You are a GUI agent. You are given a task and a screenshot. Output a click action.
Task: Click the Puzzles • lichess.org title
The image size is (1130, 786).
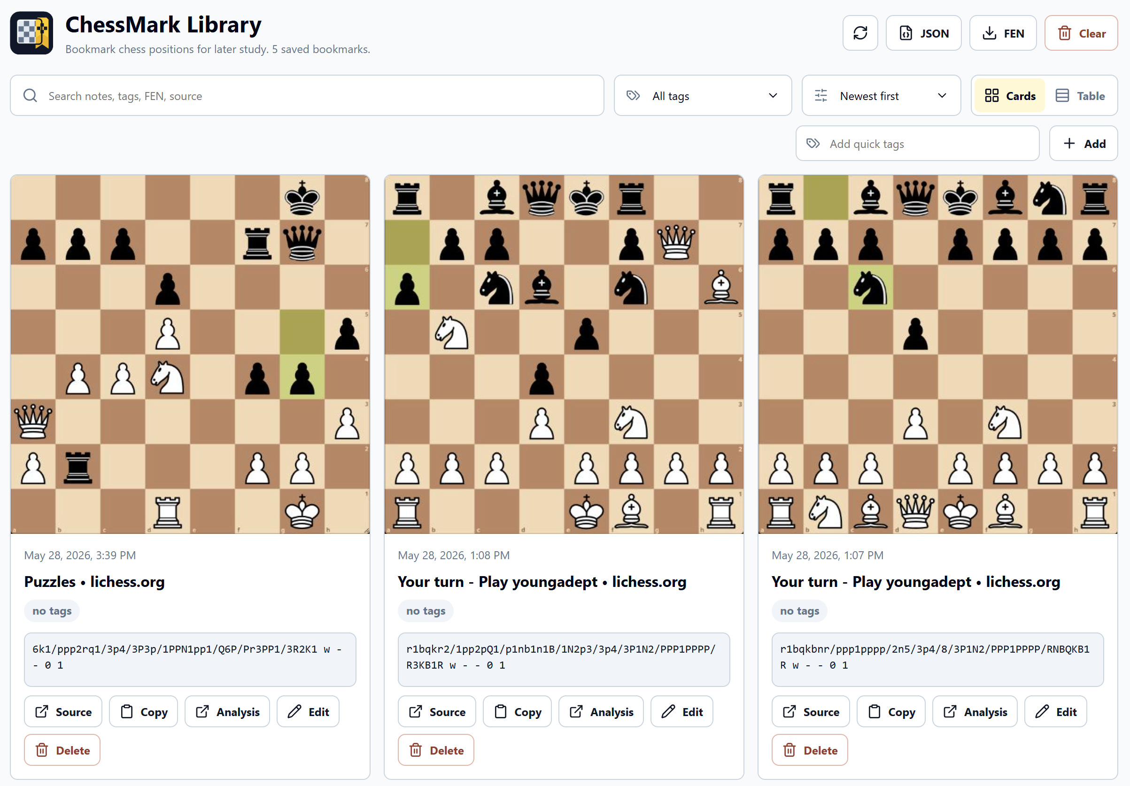[94, 581]
